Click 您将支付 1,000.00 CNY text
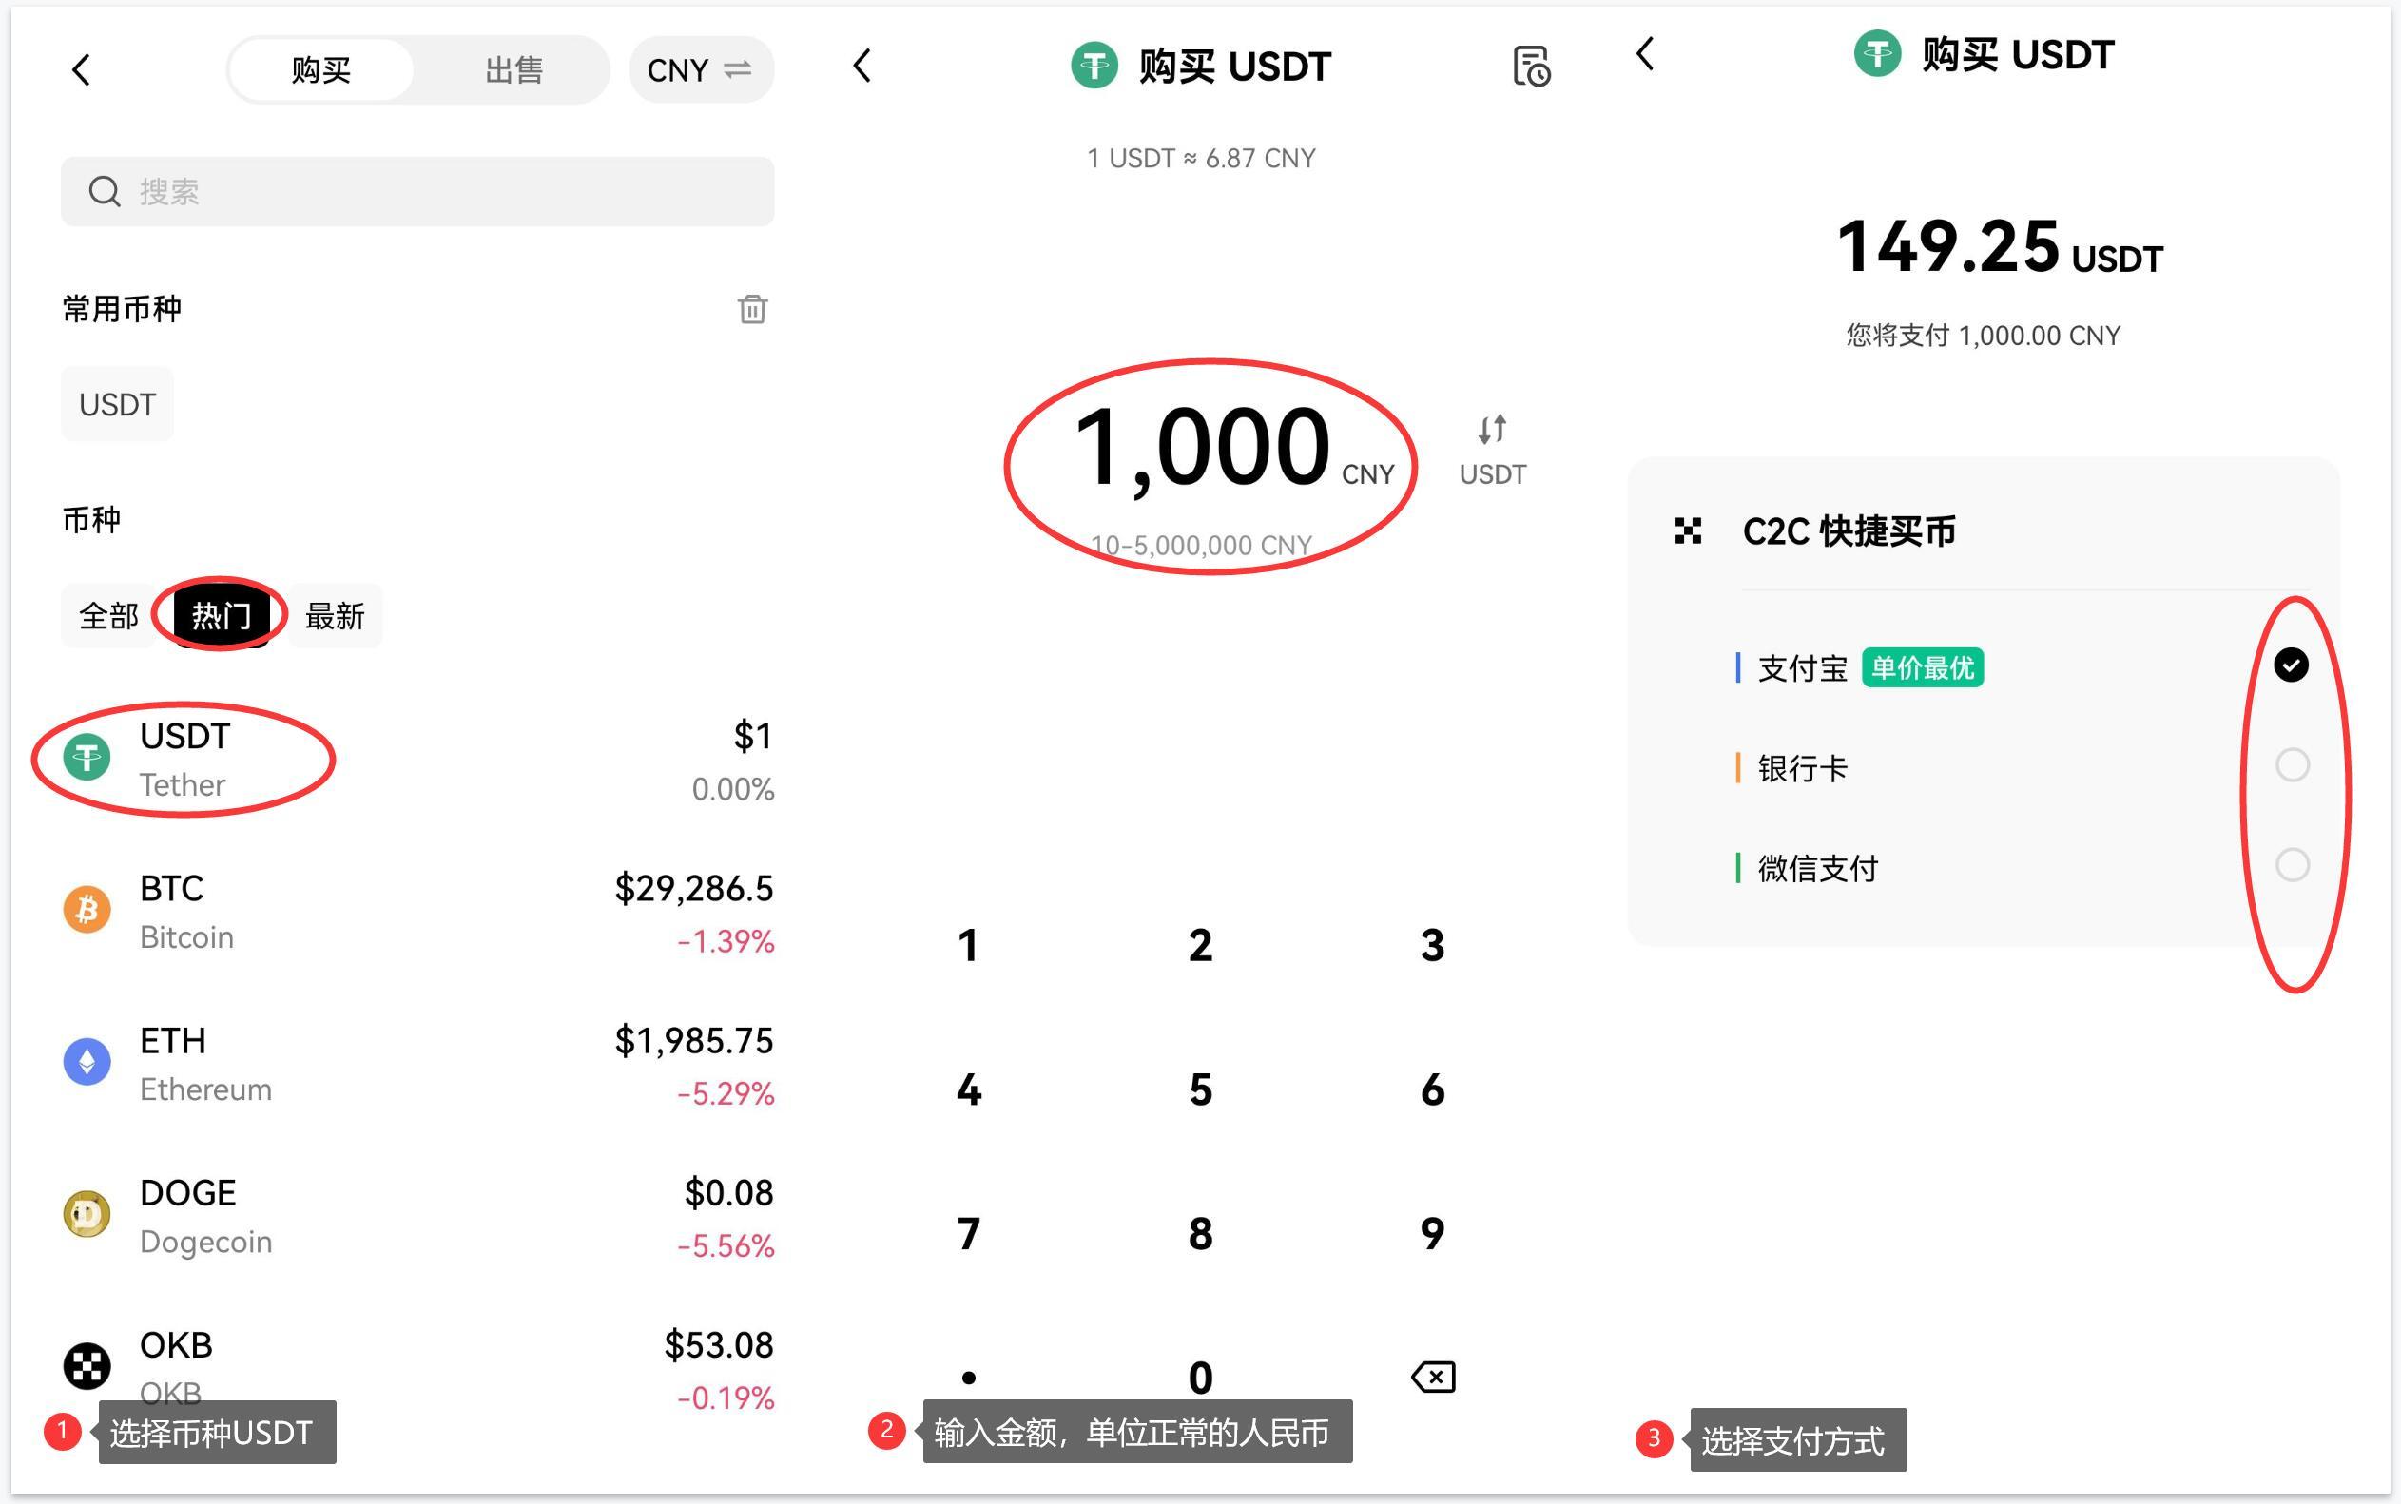Screen dimensions: 2401x1504 (1984, 336)
